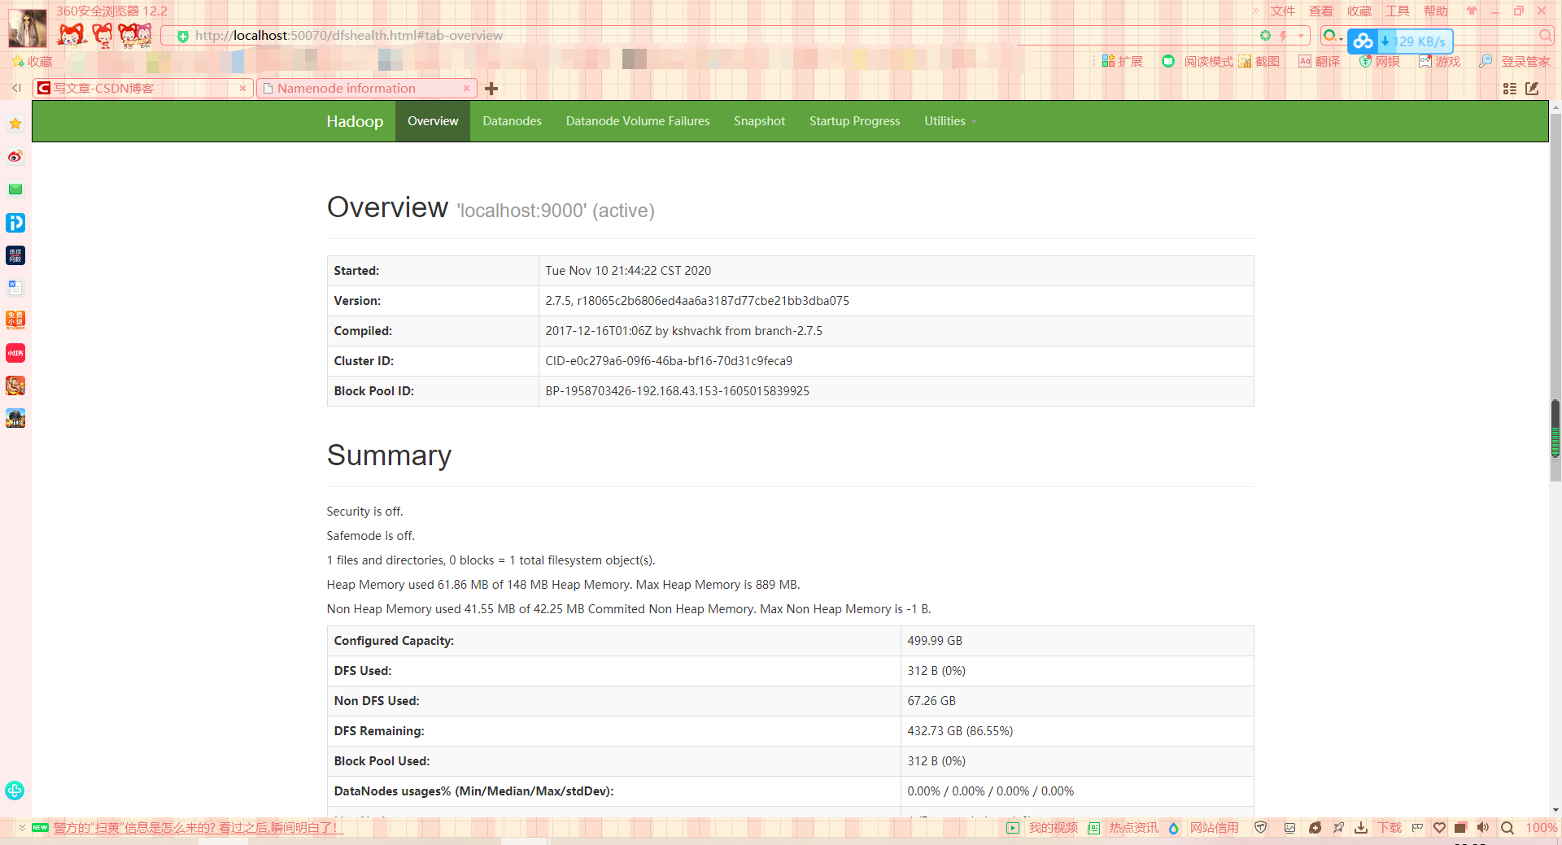Click the heart favorites icon in status bar
The image size is (1562, 845).
click(1439, 827)
